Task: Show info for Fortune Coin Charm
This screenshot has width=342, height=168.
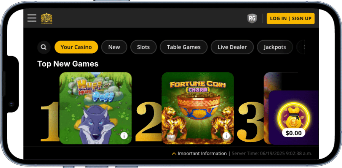Action: [x=226, y=136]
